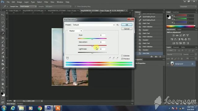
Task: Select the Rectangular Marquee tool
Action: tap(3, 18)
